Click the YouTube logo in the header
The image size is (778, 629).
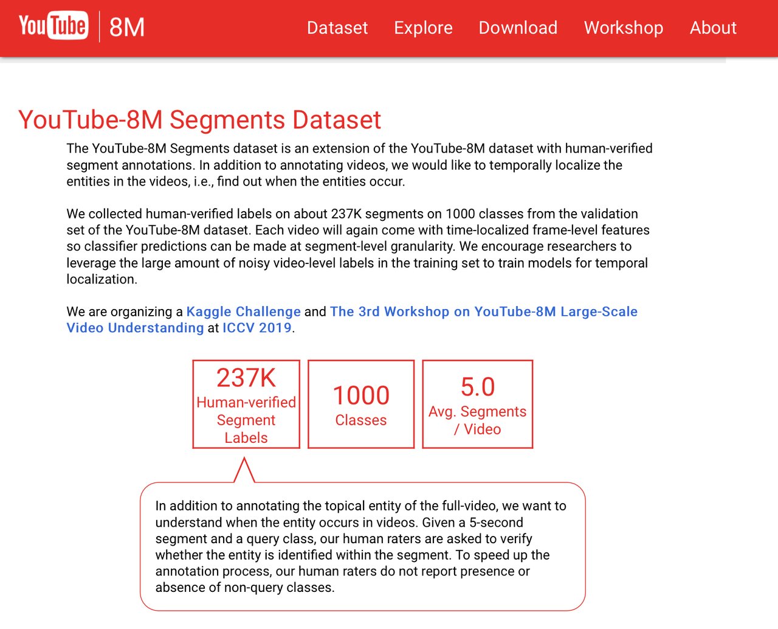53,26
